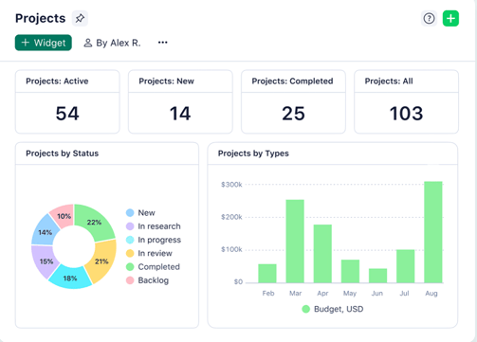Click the value 54 in Active card
The image size is (477, 342).
pyautogui.click(x=67, y=114)
